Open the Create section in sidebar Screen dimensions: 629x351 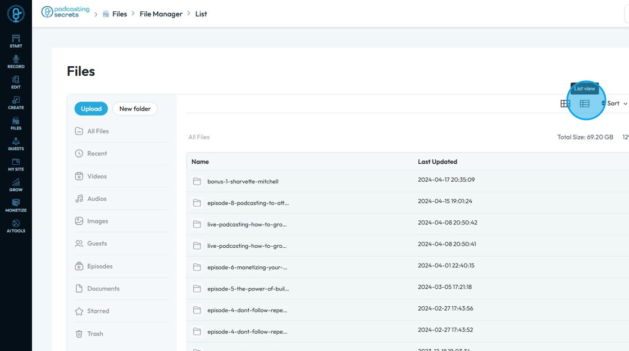coord(16,103)
